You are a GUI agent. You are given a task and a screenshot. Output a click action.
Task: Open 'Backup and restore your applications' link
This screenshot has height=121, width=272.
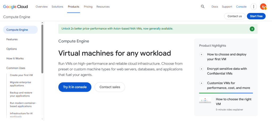point(21,94)
